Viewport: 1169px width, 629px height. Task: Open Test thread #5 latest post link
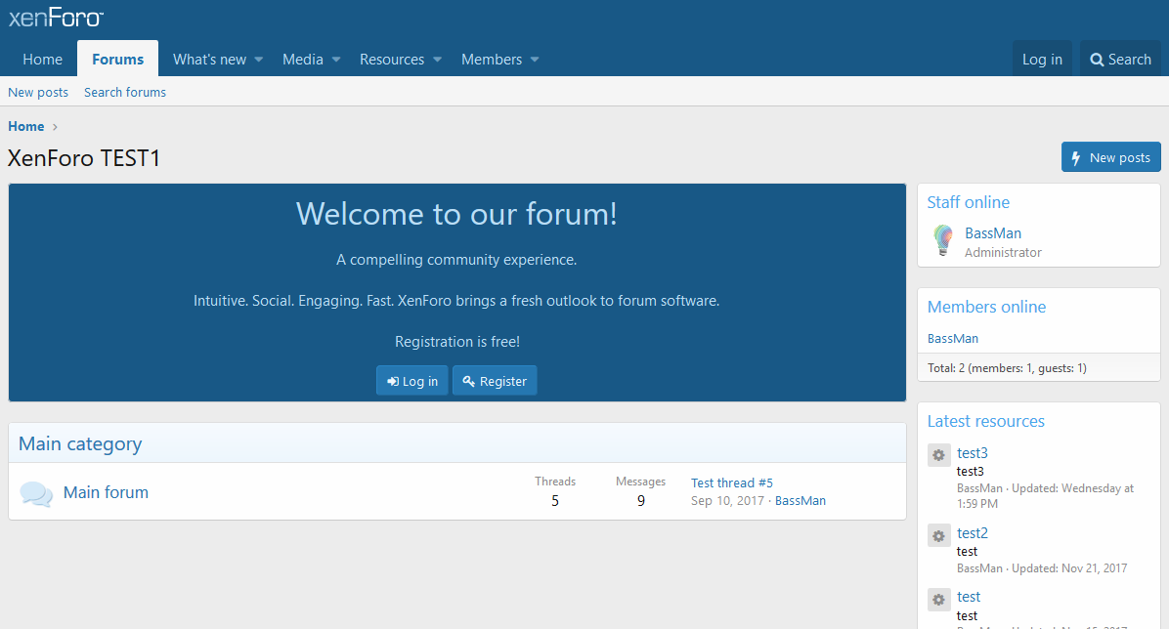(x=731, y=482)
